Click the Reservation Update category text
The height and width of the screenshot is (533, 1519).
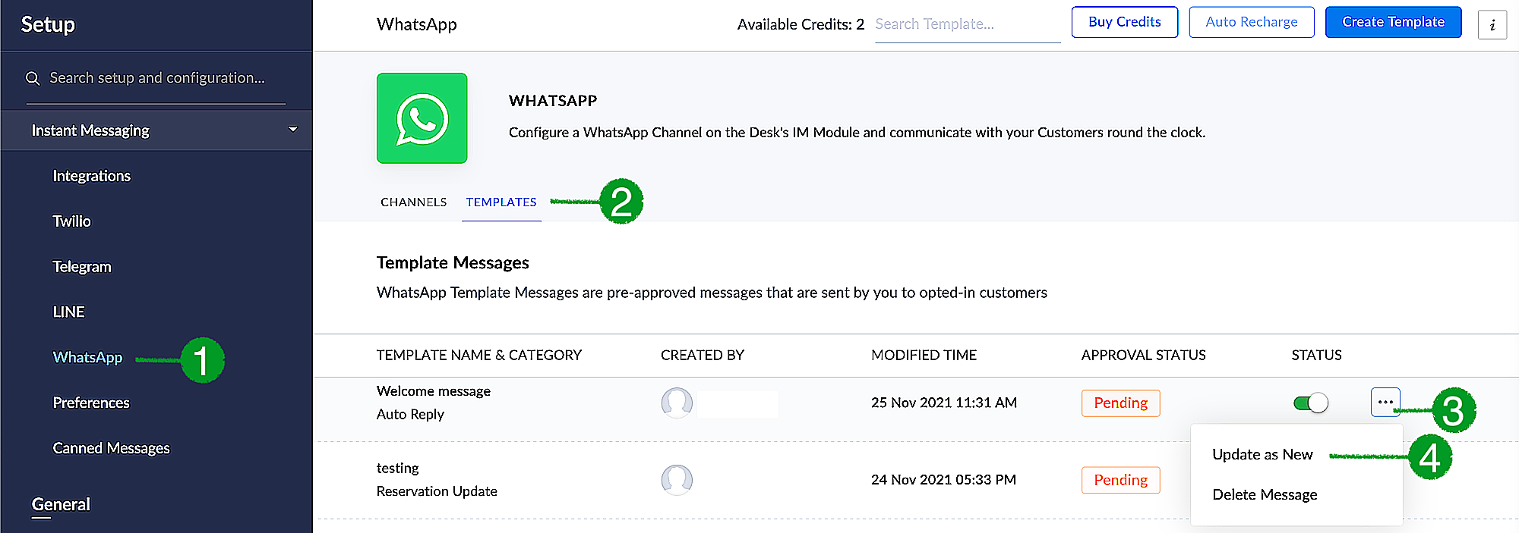437,491
